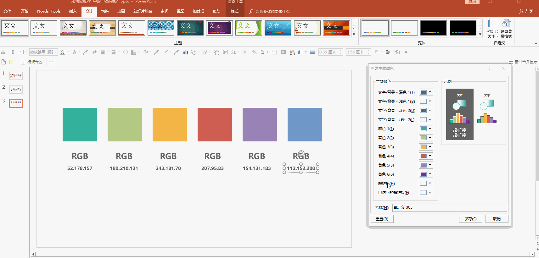The width and height of the screenshot is (539, 258).
Task: Click the 重置 button
Action: coord(382,219)
